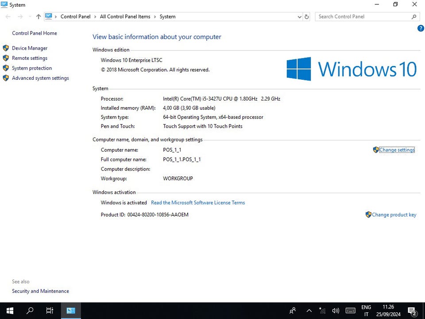The height and width of the screenshot is (319, 425).
Task: Click the Forward navigation arrow
Action: pyautogui.click(x=20, y=16)
